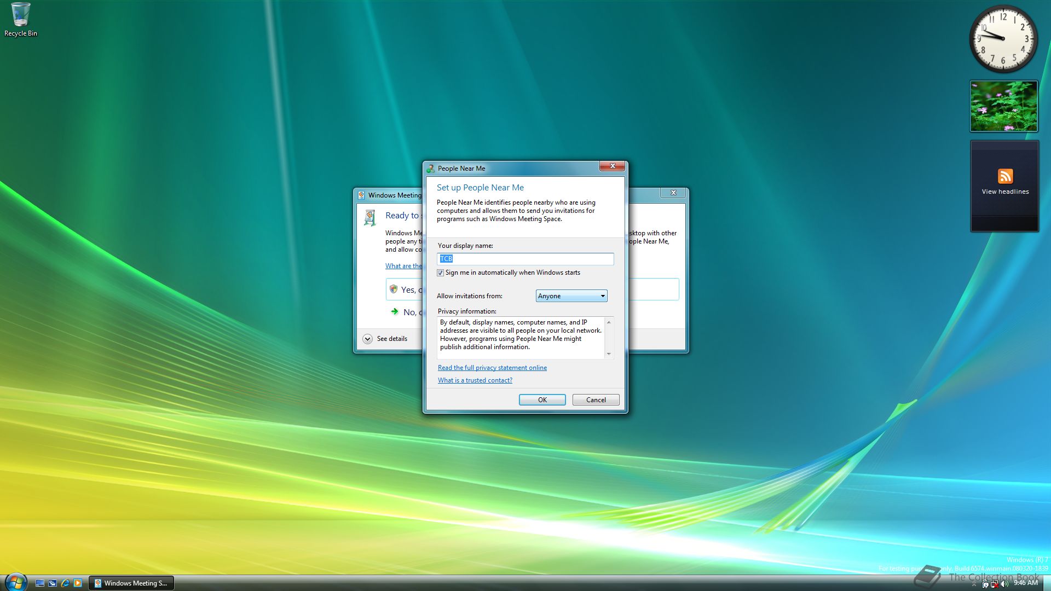Click Cancel in People Near Me dialog

pos(596,400)
